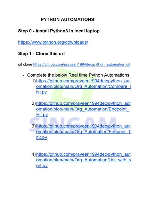Open the python_automation.git clone URL
This screenshot has width=150, height=200.
pos(82,65)
